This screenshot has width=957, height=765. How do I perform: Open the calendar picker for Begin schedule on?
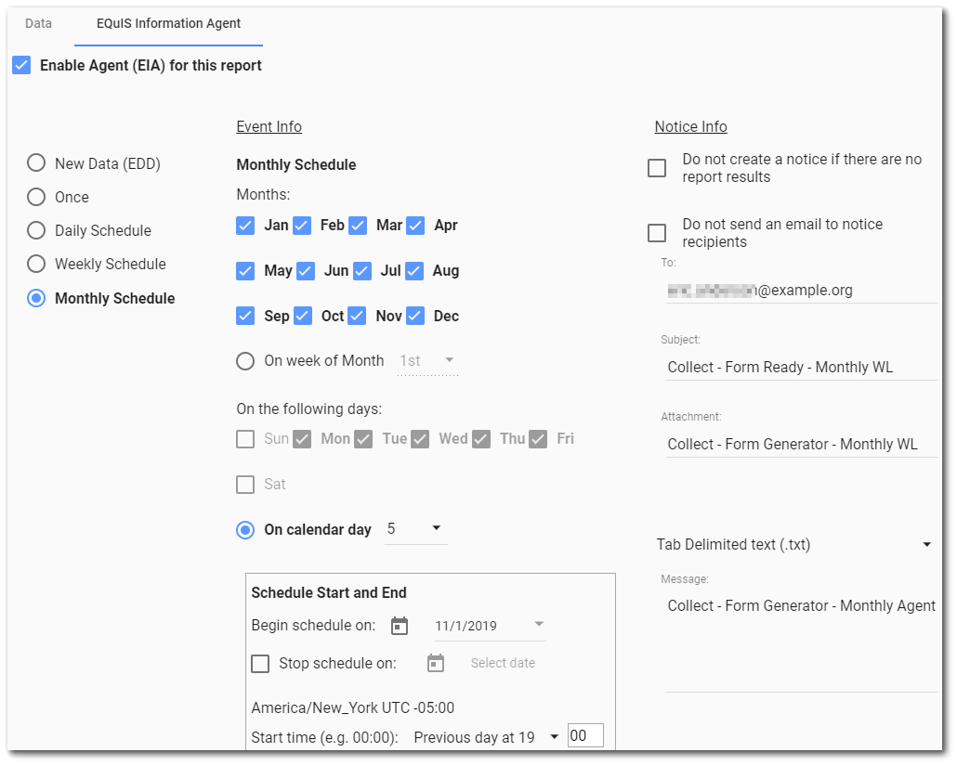(399, 626)
